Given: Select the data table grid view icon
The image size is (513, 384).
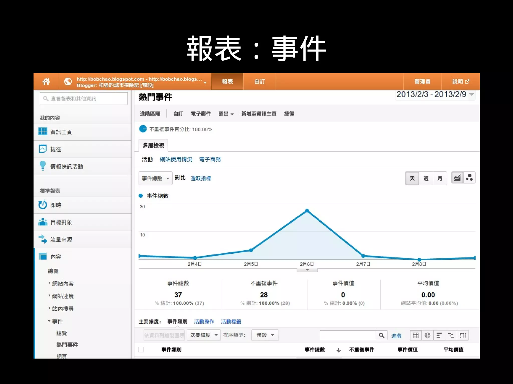Looking at the screenshot, I should pyautogui.click(x=416, y=335).
